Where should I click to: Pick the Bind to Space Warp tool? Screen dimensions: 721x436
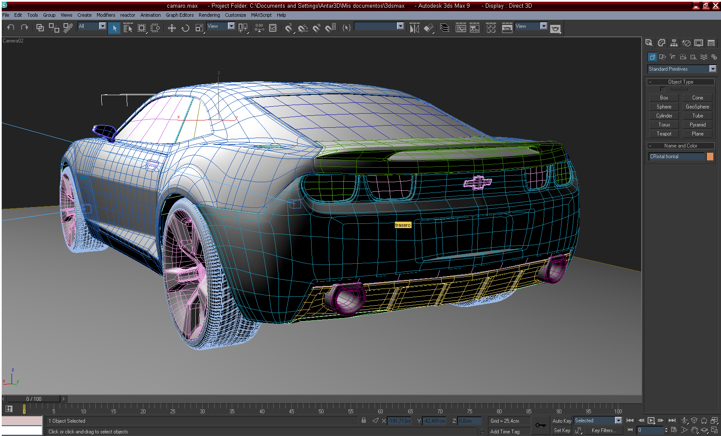(67, 28)
